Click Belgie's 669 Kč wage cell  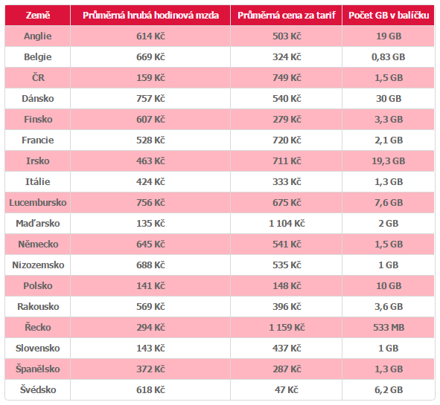150,57
